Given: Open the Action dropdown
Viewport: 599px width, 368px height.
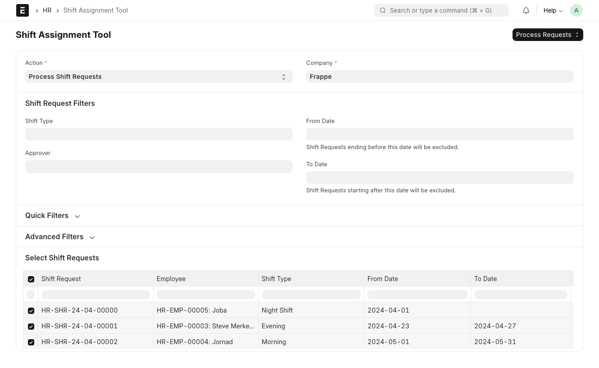Looking at the screenshot, I should 159,77.
